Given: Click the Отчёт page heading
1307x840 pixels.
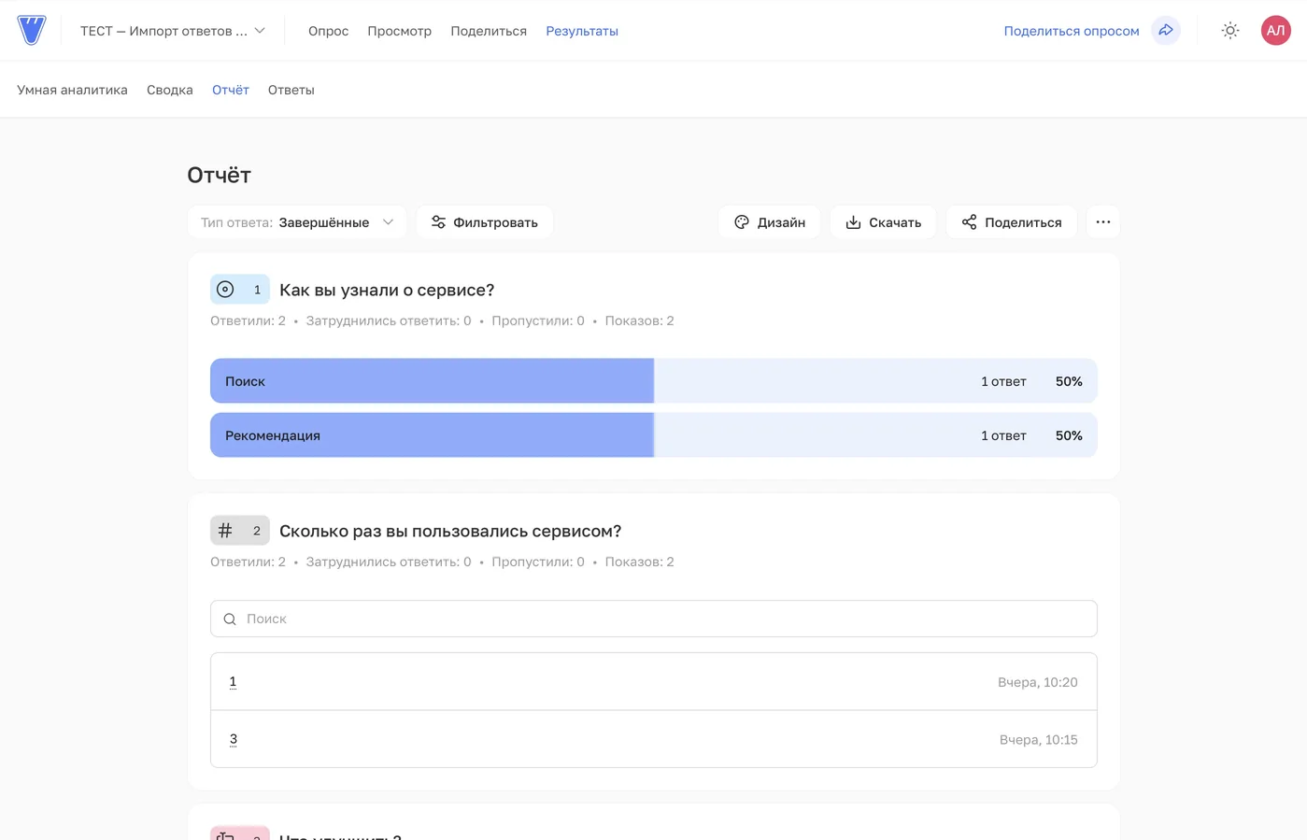Looking at the screenshot, I should (x=219, y=175).
